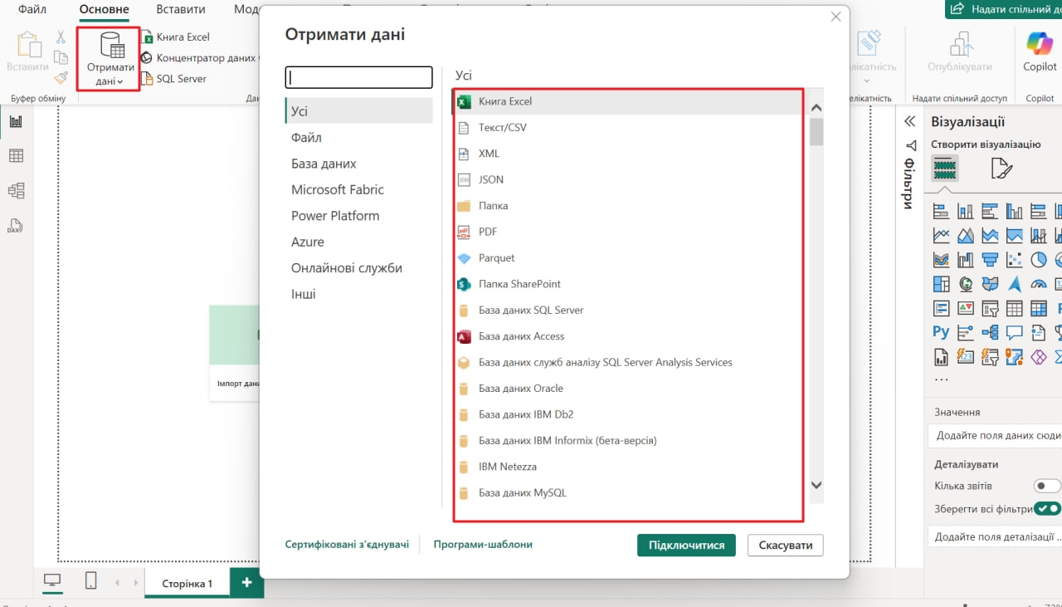Click the Скасувати button
This screenshot has width=1062, height=607.
click(786, 546)
